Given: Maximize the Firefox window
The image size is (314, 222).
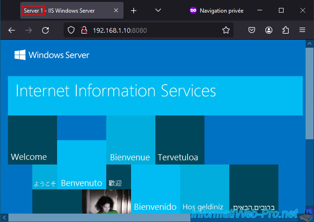Looking at the screenshot, I should pos(281,10).
